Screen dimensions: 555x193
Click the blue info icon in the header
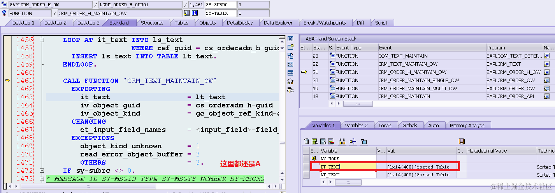coord(195,13)
